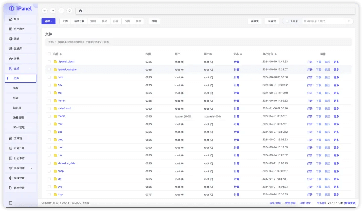Open 更多 menu for the opt row
Image resolution: width=362 pixels, height=211 pixels.
click(336, 132)
